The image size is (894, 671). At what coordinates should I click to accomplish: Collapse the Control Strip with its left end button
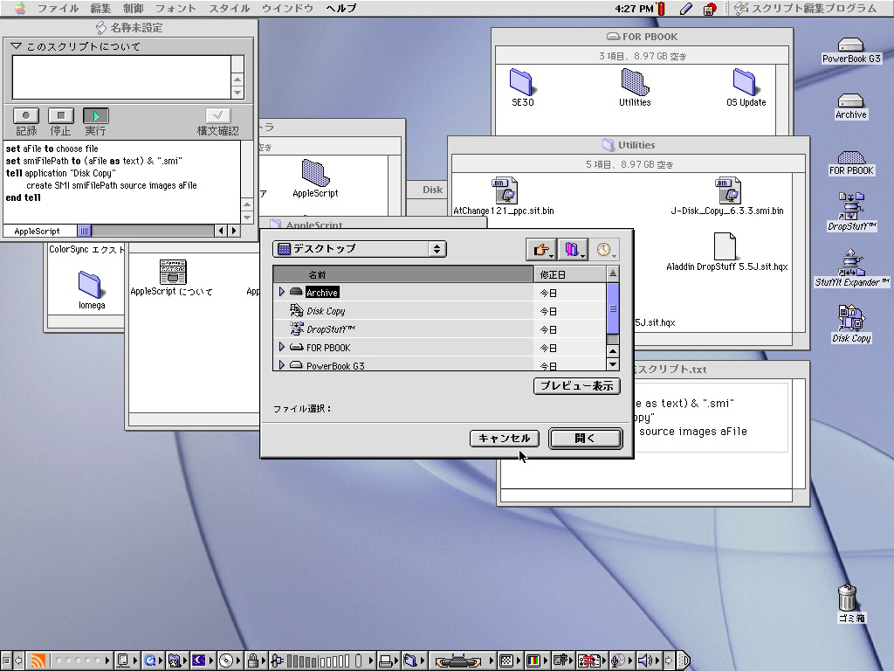coord(6,661)
